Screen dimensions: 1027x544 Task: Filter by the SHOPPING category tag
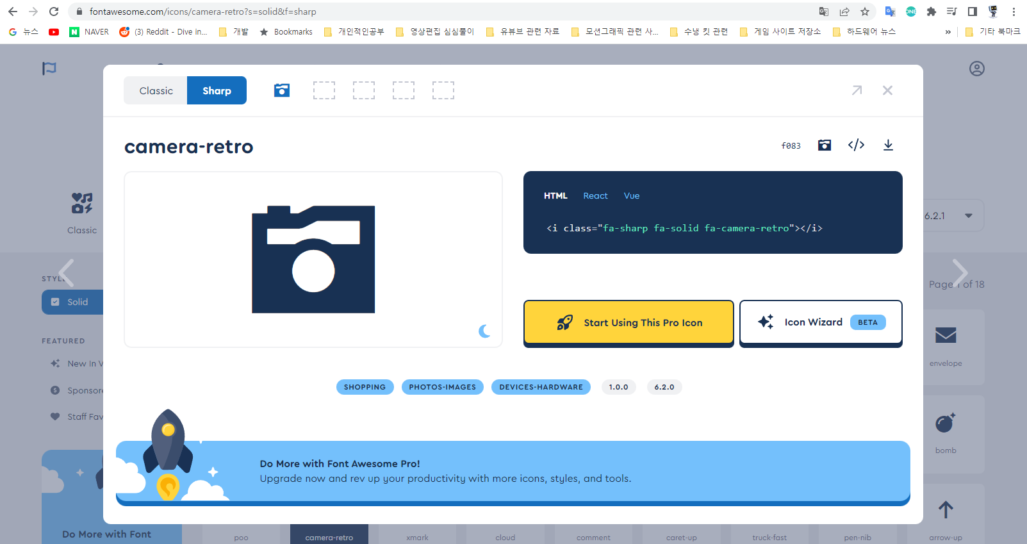365,387
